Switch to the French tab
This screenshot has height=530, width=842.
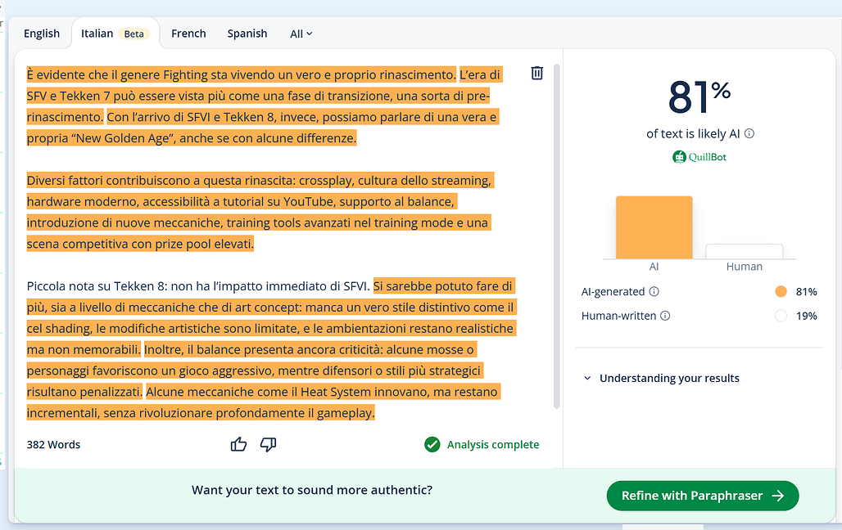tap(188, 34)
